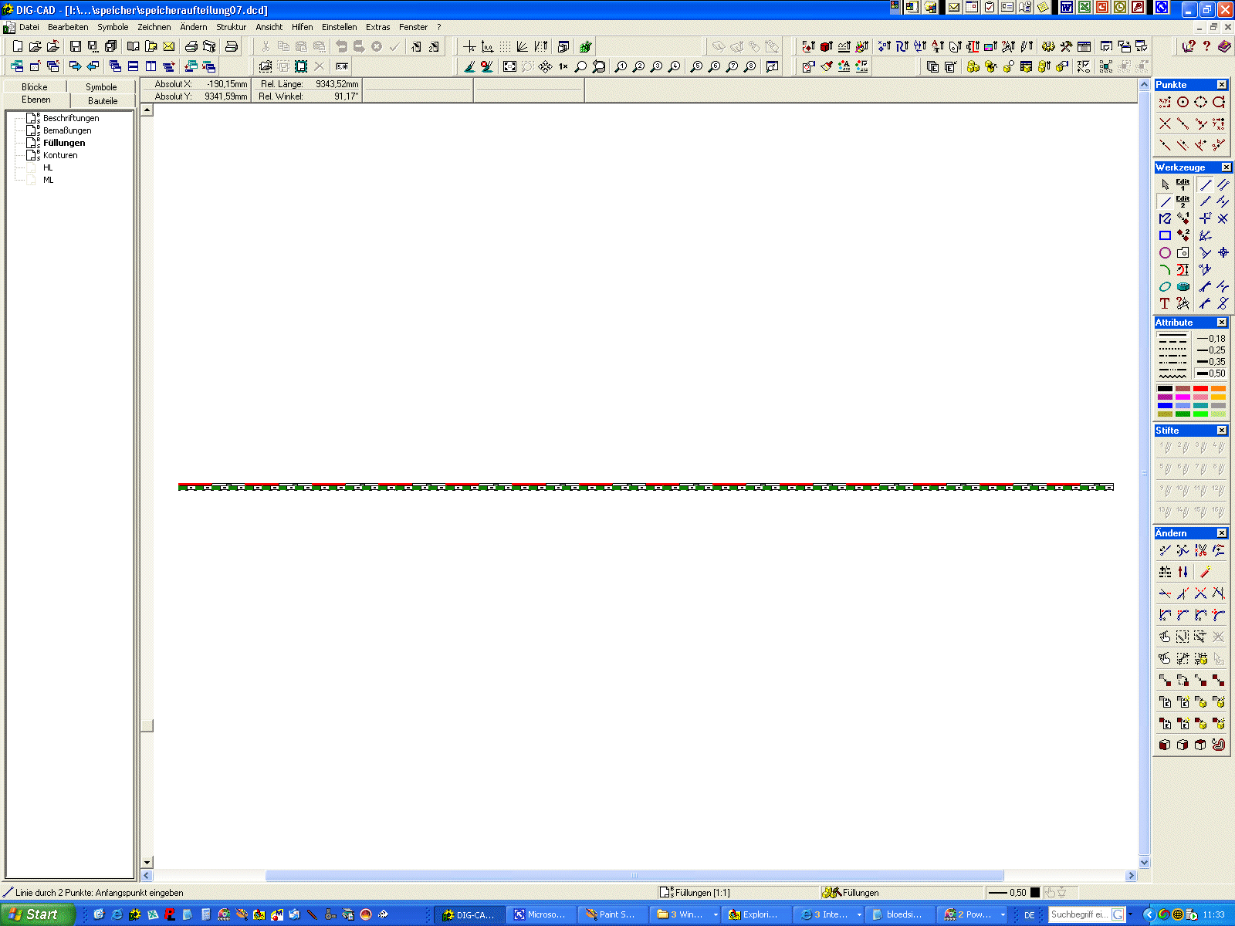Expand the '2 Pow...' taskbar group arrow
Screen dimensions: 1235x926
tap(1003, 914)
